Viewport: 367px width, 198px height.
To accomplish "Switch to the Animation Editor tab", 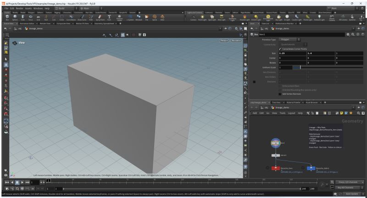I will tap(27, 24).
